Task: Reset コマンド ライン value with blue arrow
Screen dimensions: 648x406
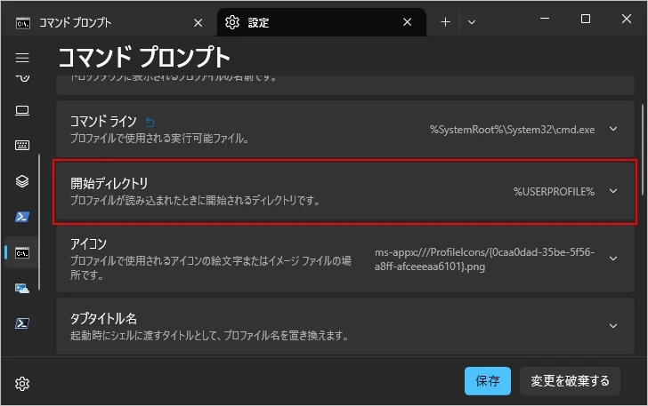Action: 150,122
